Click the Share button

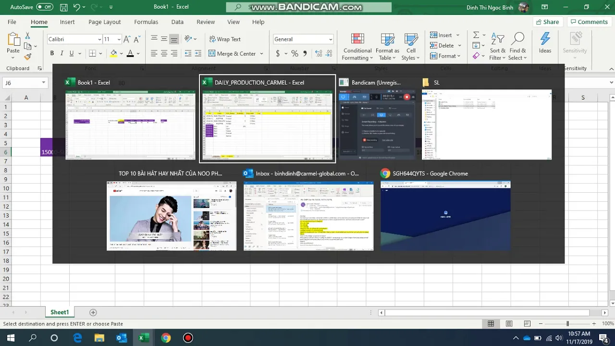(x=547, y=22)
